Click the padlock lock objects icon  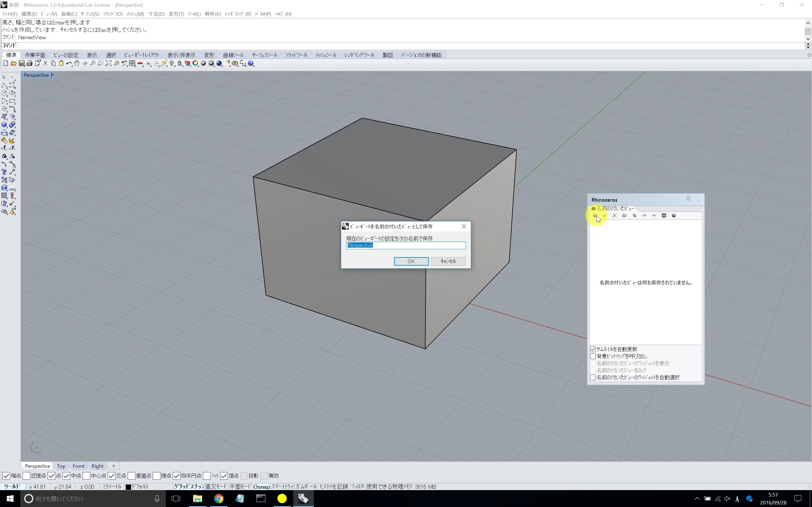(x=180, y=63)
